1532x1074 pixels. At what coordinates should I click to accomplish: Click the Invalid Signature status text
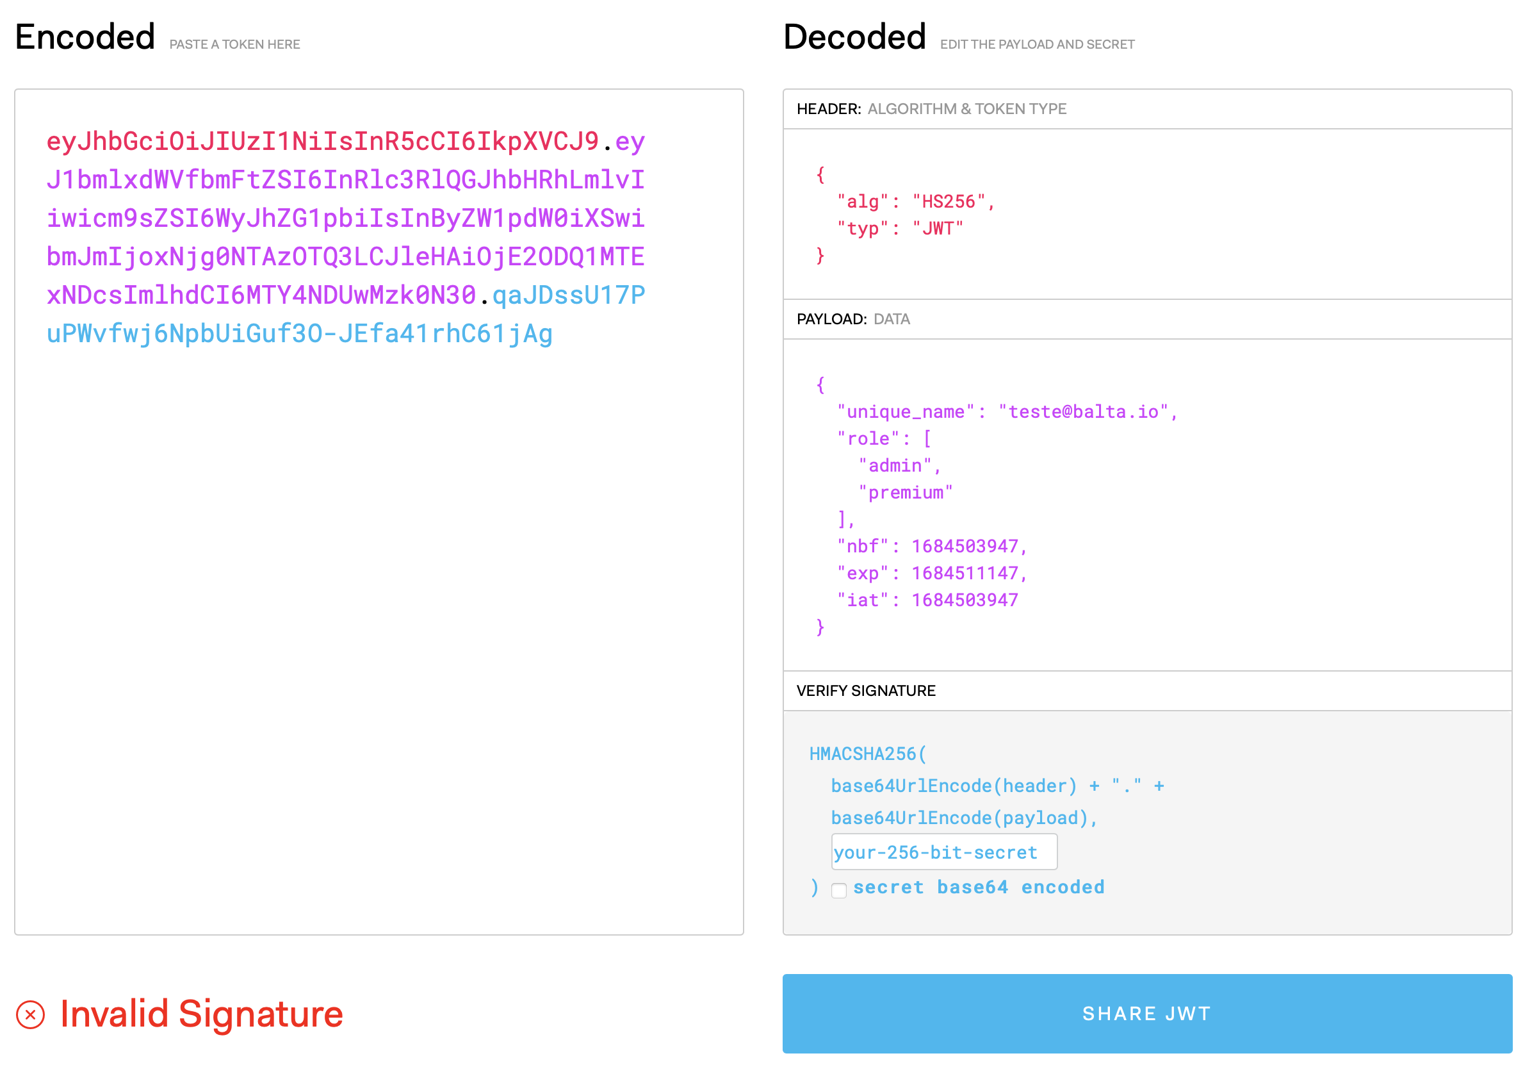click(201, 1014)
